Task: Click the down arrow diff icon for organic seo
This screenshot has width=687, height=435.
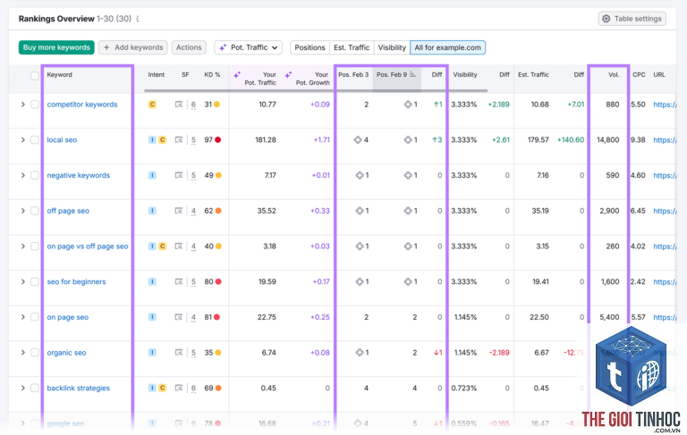Action: point(436,353)
